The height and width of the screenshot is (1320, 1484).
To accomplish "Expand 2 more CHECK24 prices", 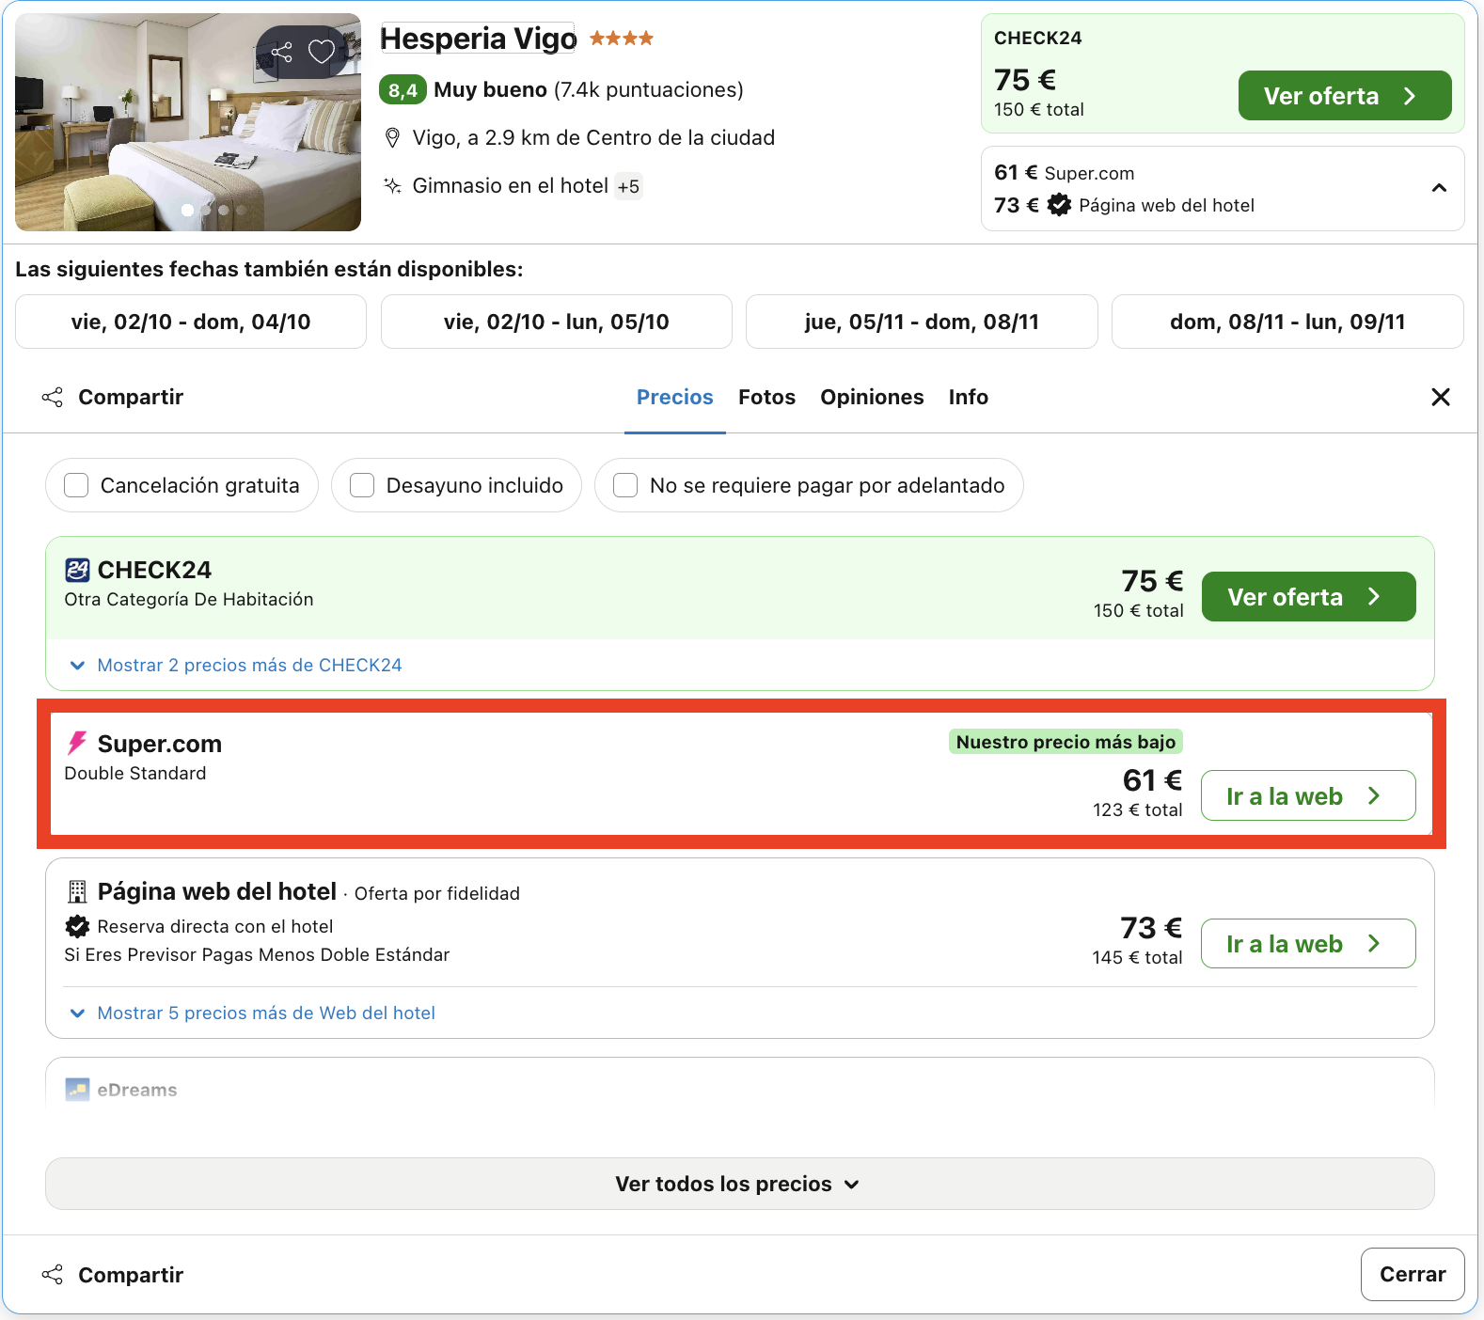I will click(x=236, y=665).
